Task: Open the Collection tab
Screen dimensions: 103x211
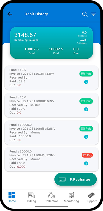Action: click(51, 197)
